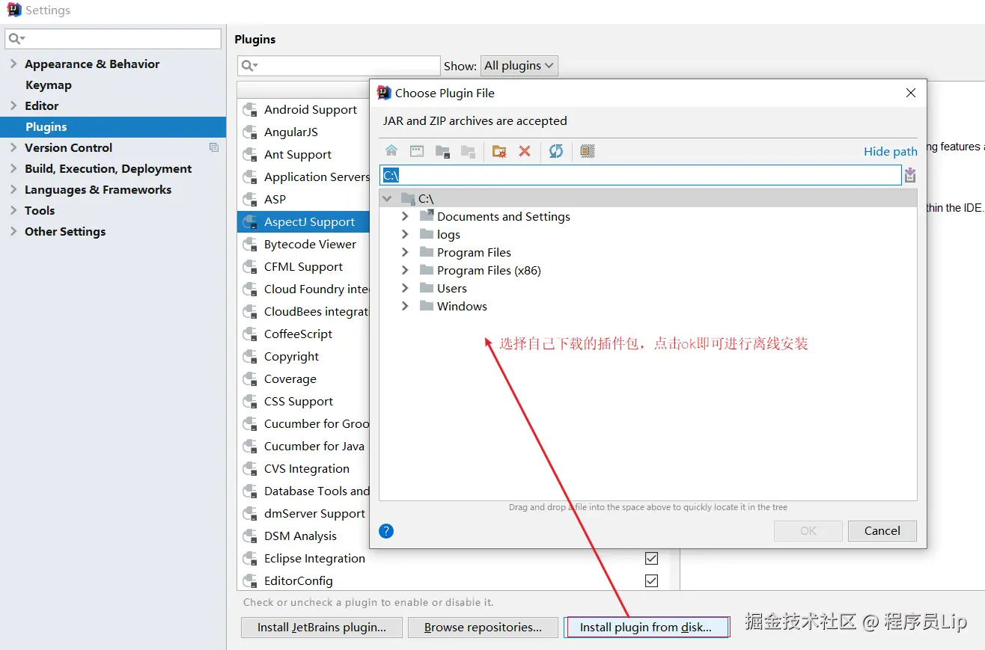The image size is (985, 650).
Task: Expand the Documents and Settings folder
Action: click(405, 216)
